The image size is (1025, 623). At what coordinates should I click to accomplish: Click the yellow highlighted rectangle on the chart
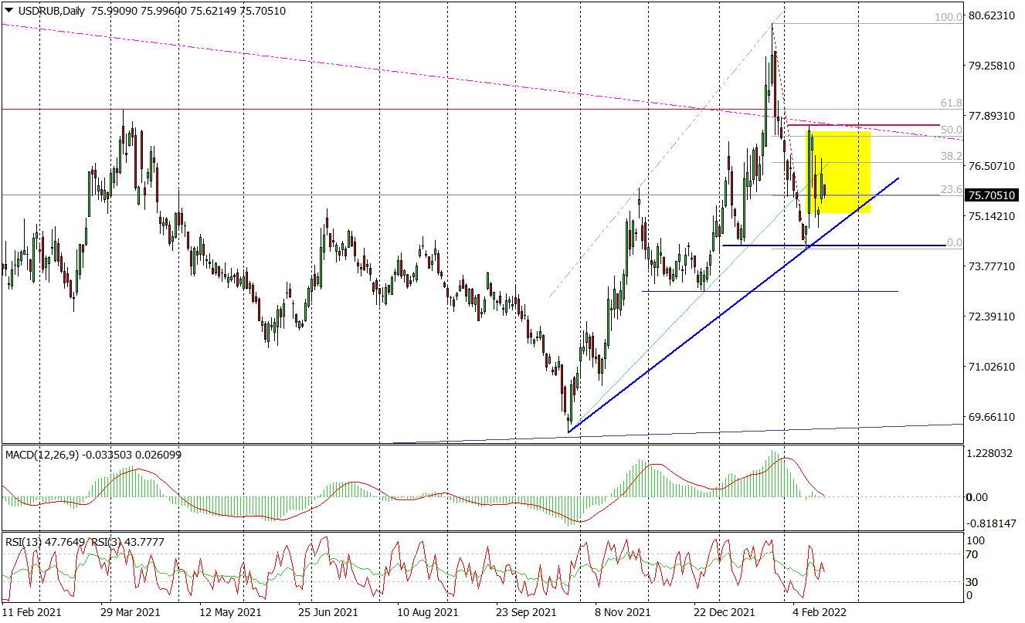pos(839,172)
